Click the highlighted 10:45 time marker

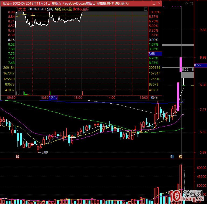53,97
